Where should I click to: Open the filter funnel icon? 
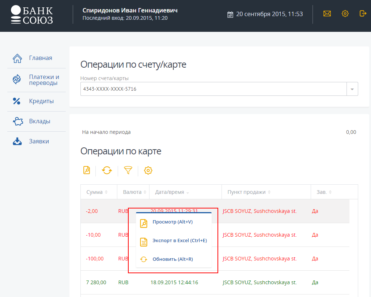click(x=128, y=170)
